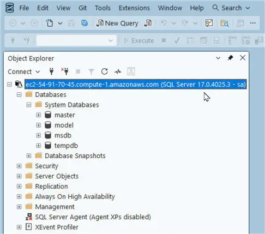Screen dimensions: 265x234
Task: Expand the msdb database node
Action: pos(38,135)
